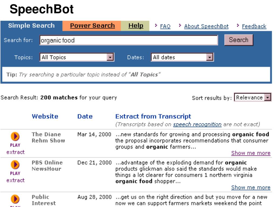Click the arrow bullet beside About SpeechBot

(180, 26)
